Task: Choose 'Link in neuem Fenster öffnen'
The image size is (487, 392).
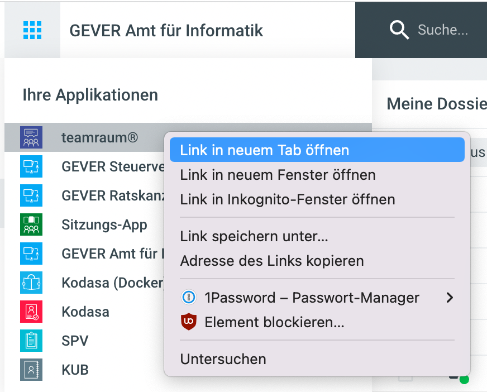Action: [x=278, y=175]
